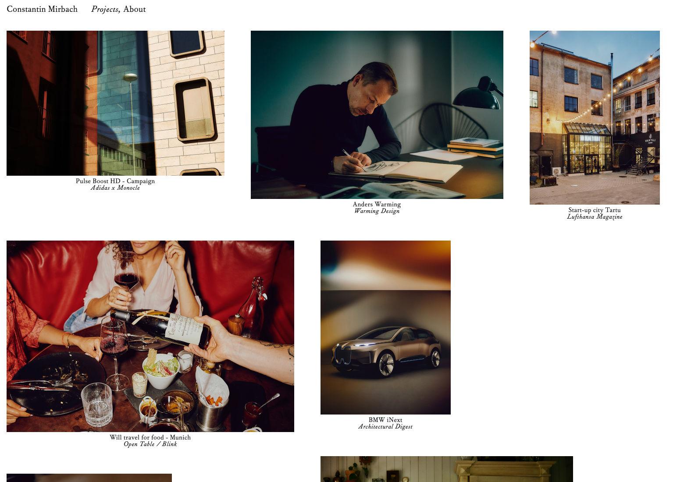
Task: Click the Adidas x Monocle subtitle
Action: (115, 188)
